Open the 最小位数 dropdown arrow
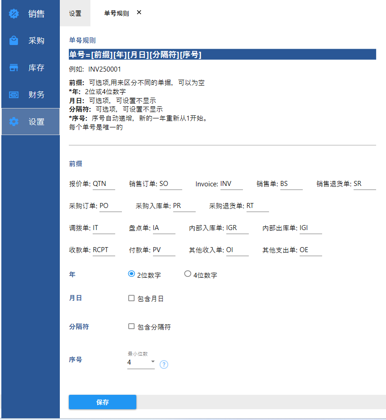386x420 pixels. click(x=153, y=362)
